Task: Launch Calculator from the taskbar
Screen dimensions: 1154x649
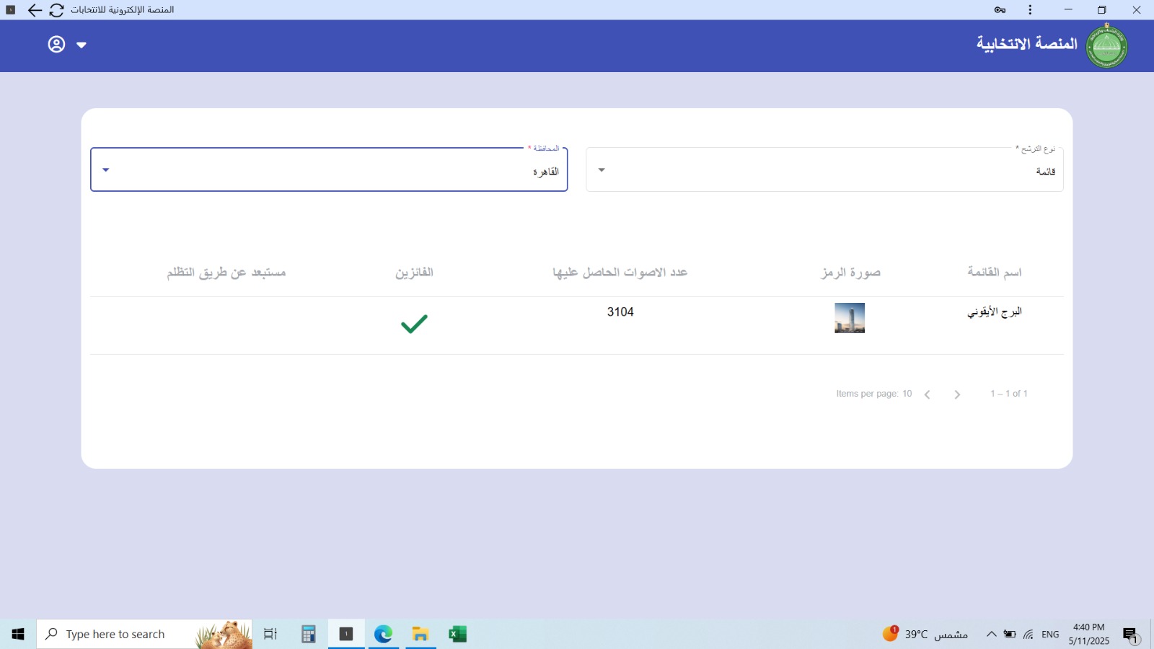Action: coord(309,634)
